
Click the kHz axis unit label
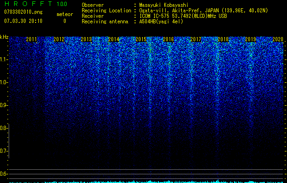[4, 37]
